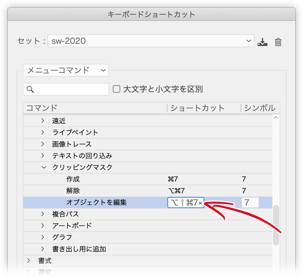Open the メニューコマンド dropdown
The image size is (303, 278).
pyautogui.click(x=66, y=70)
